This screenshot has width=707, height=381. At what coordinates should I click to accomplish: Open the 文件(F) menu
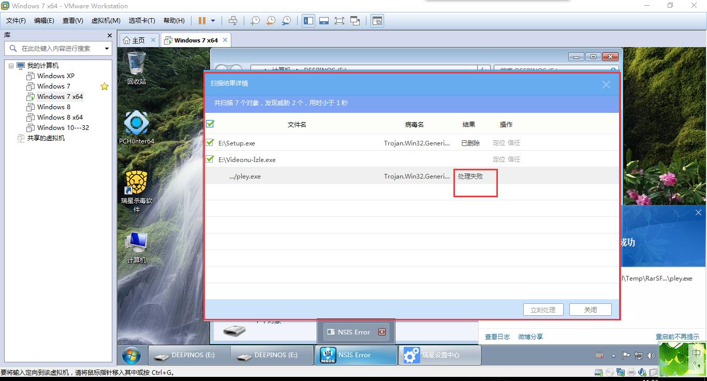point(16,21)
